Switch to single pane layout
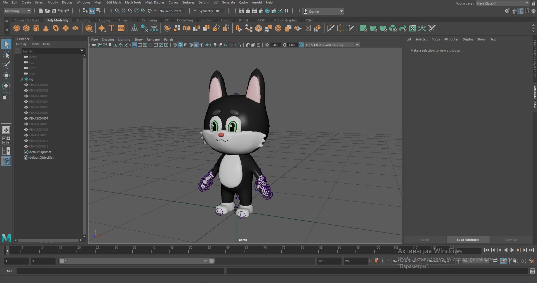 click(6, 130)
